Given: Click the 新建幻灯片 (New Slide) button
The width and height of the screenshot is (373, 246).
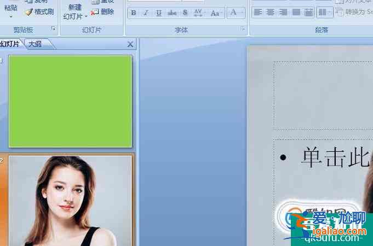Looking at the screenshot, I should pos(74,11).
